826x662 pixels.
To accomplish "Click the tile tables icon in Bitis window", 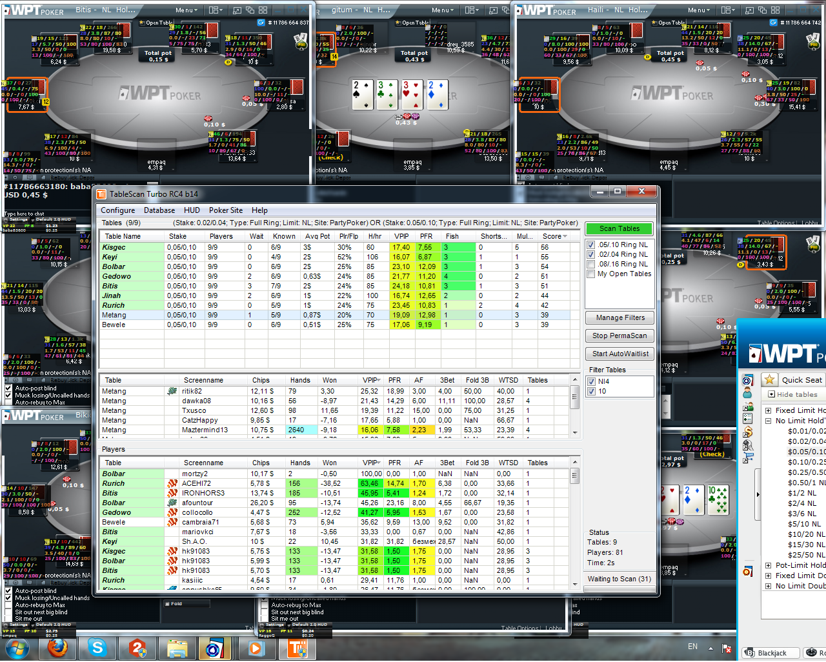I will [x=263, y=10].
